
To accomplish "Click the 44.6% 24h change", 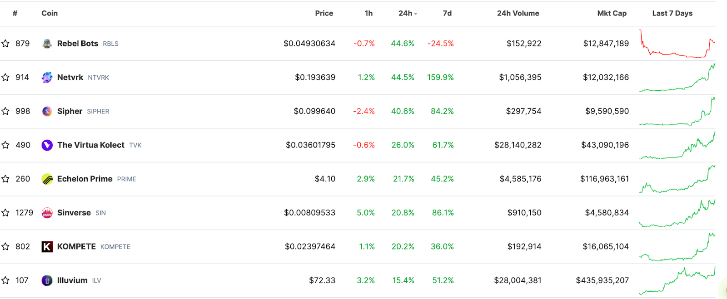I will pyautogui.click(x=403, y=44).
